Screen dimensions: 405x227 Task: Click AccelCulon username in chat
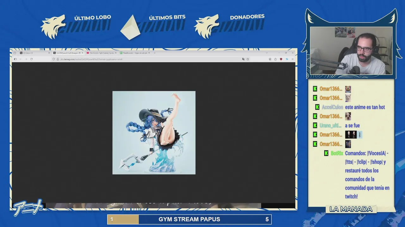click(332, 107)
